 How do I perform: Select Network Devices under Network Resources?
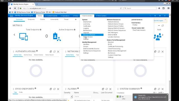113,22
